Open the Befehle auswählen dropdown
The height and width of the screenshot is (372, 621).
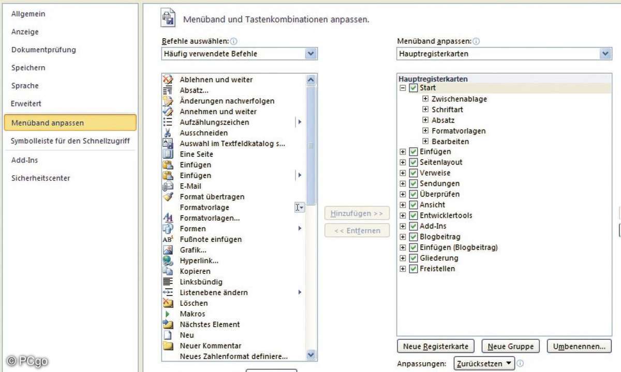[310, 54]
